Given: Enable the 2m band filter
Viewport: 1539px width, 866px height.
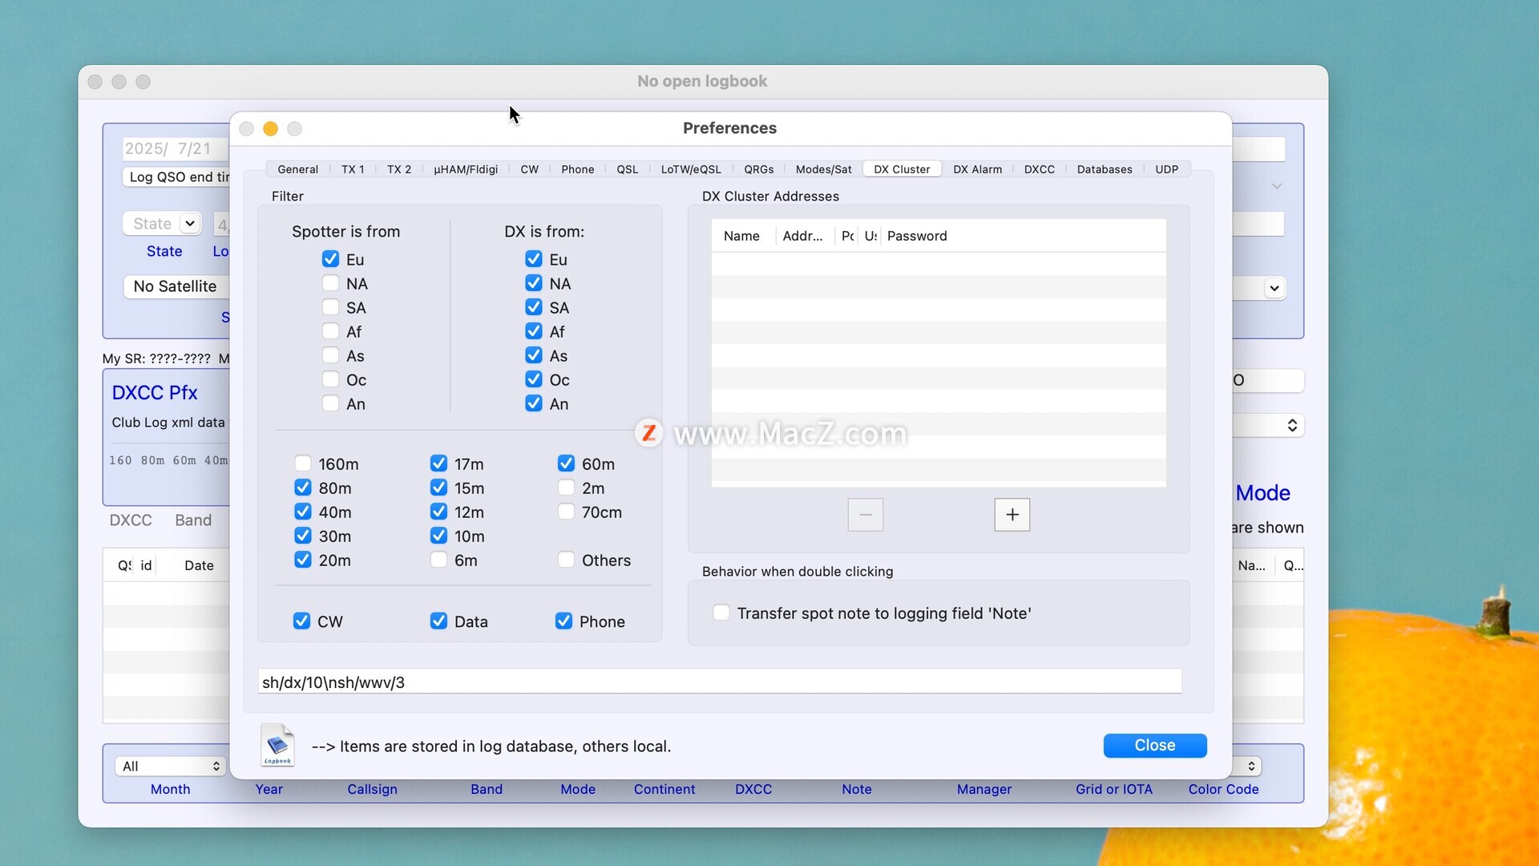Looking at the screenshot, I should tap(566, 488).
